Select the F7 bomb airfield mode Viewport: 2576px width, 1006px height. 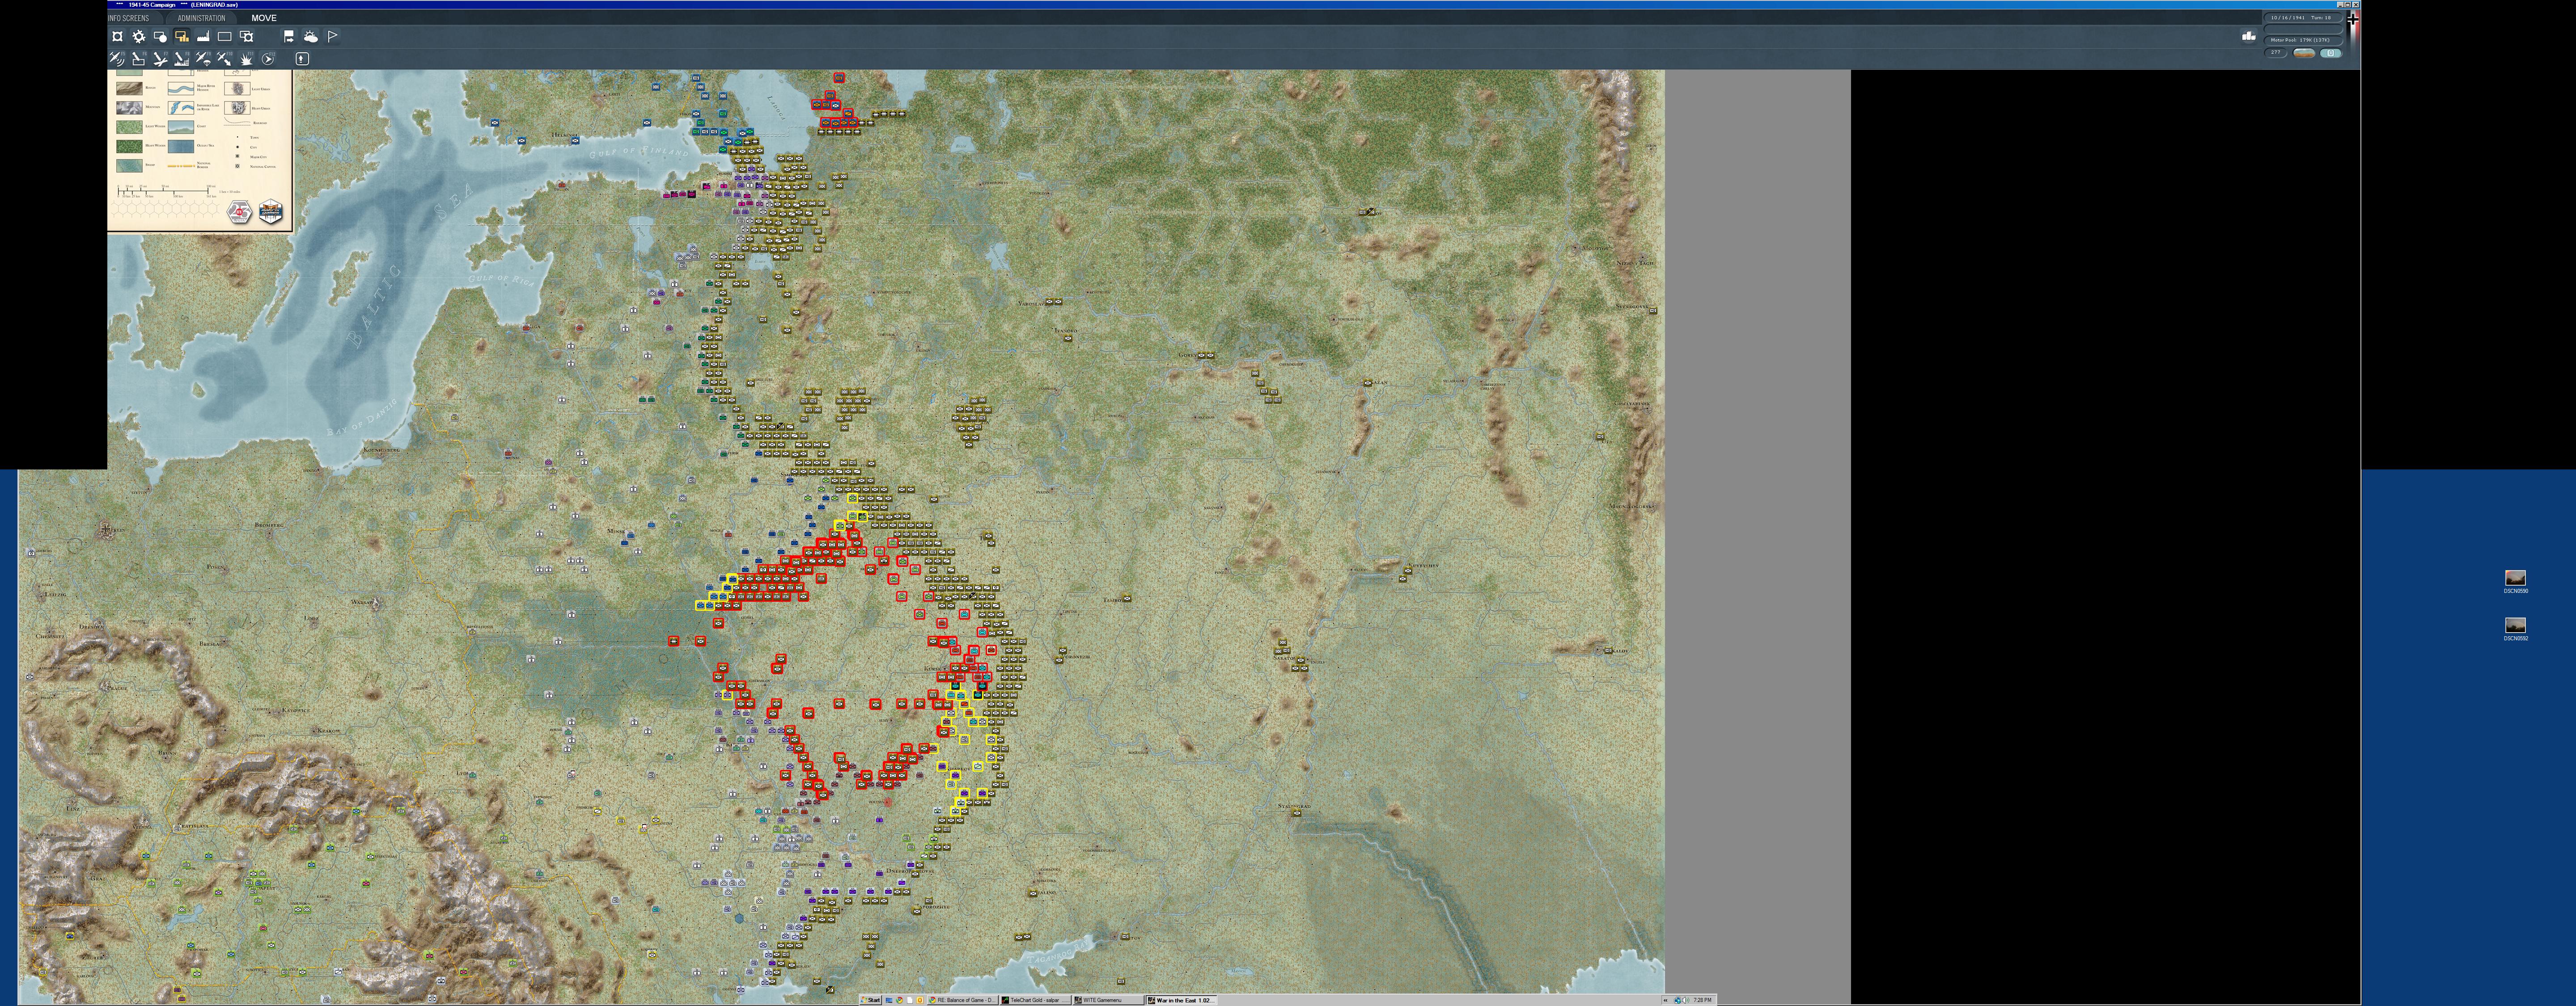(160, 59)
